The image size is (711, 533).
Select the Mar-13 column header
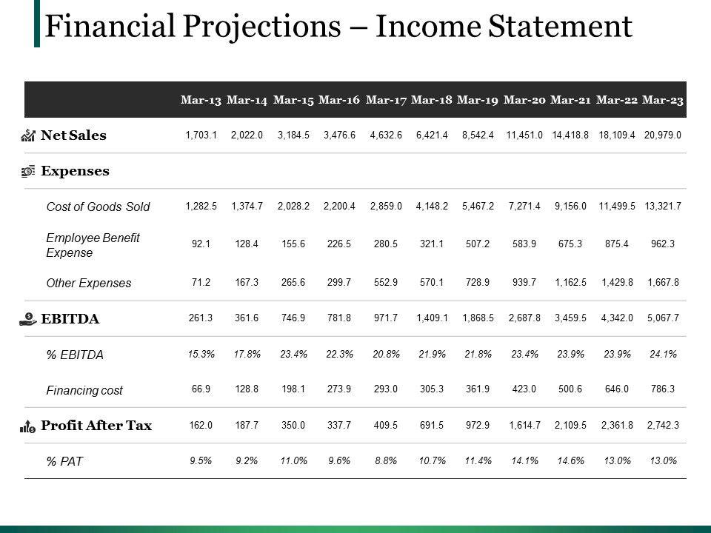click(201, 100)
